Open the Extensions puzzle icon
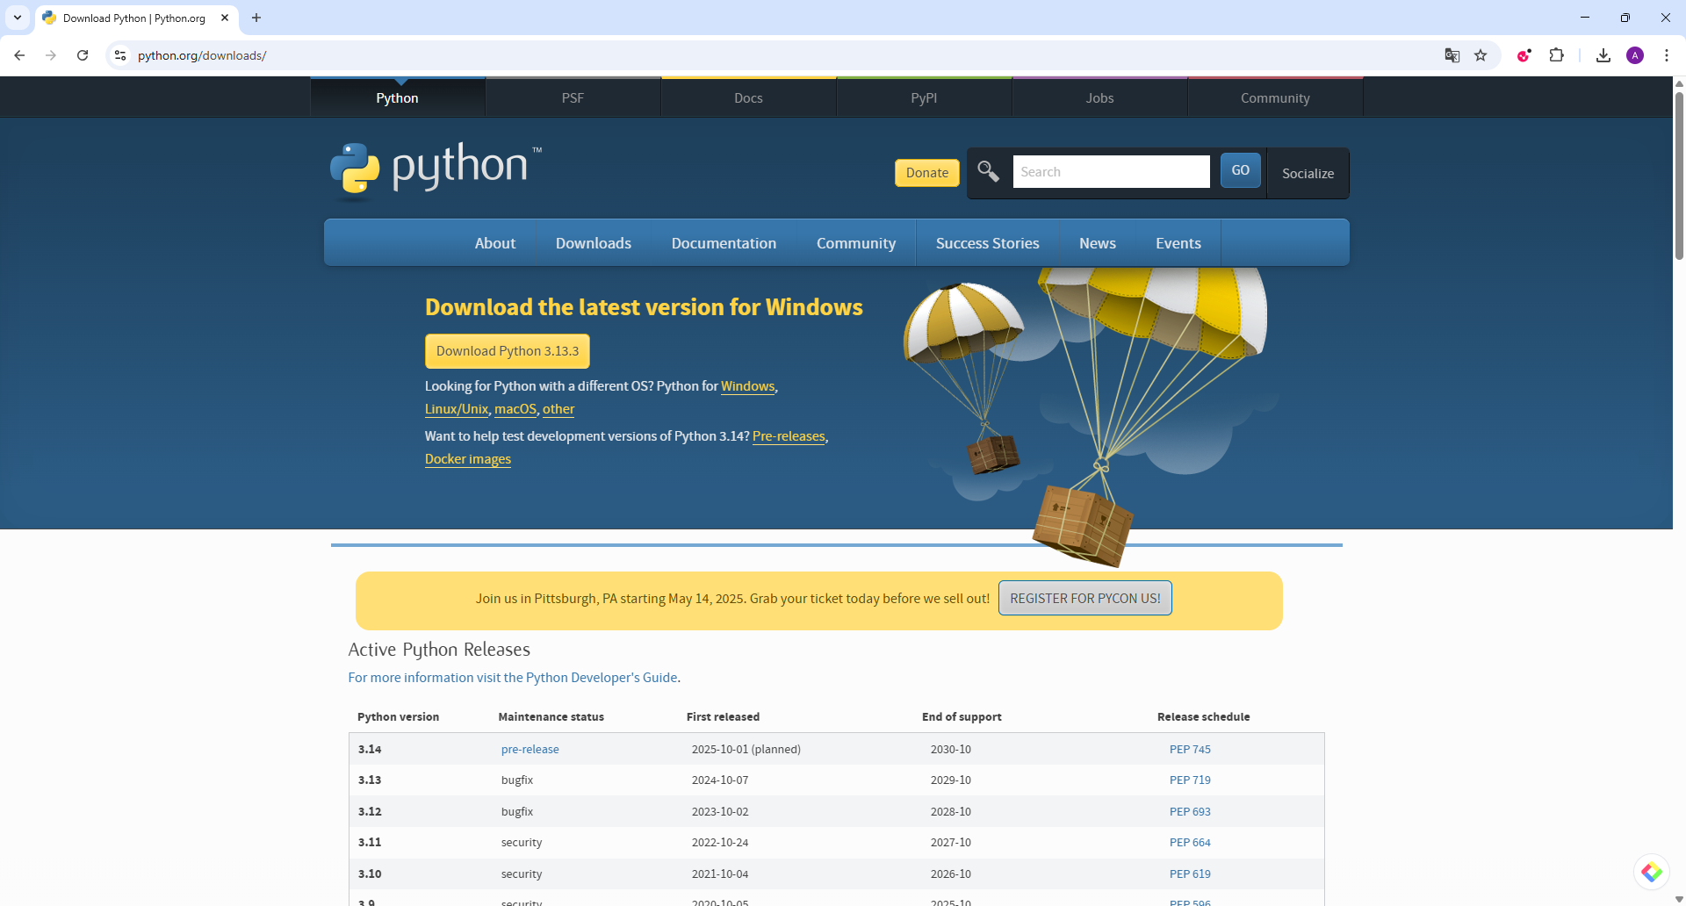This screenshot has height=906, width=1686. (x=1556, y=55)
